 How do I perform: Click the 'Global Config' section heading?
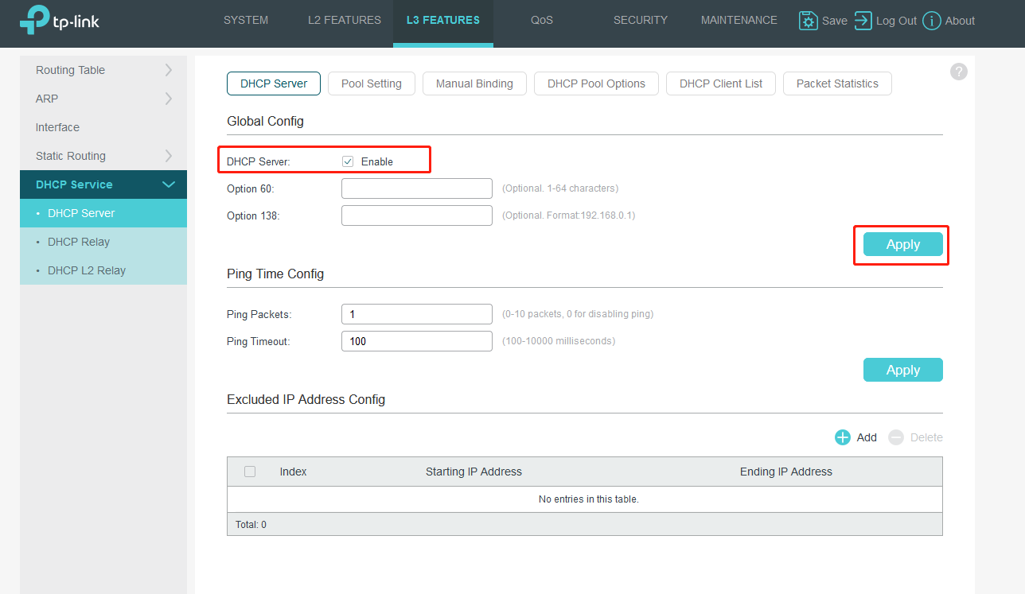pos(265,121)
